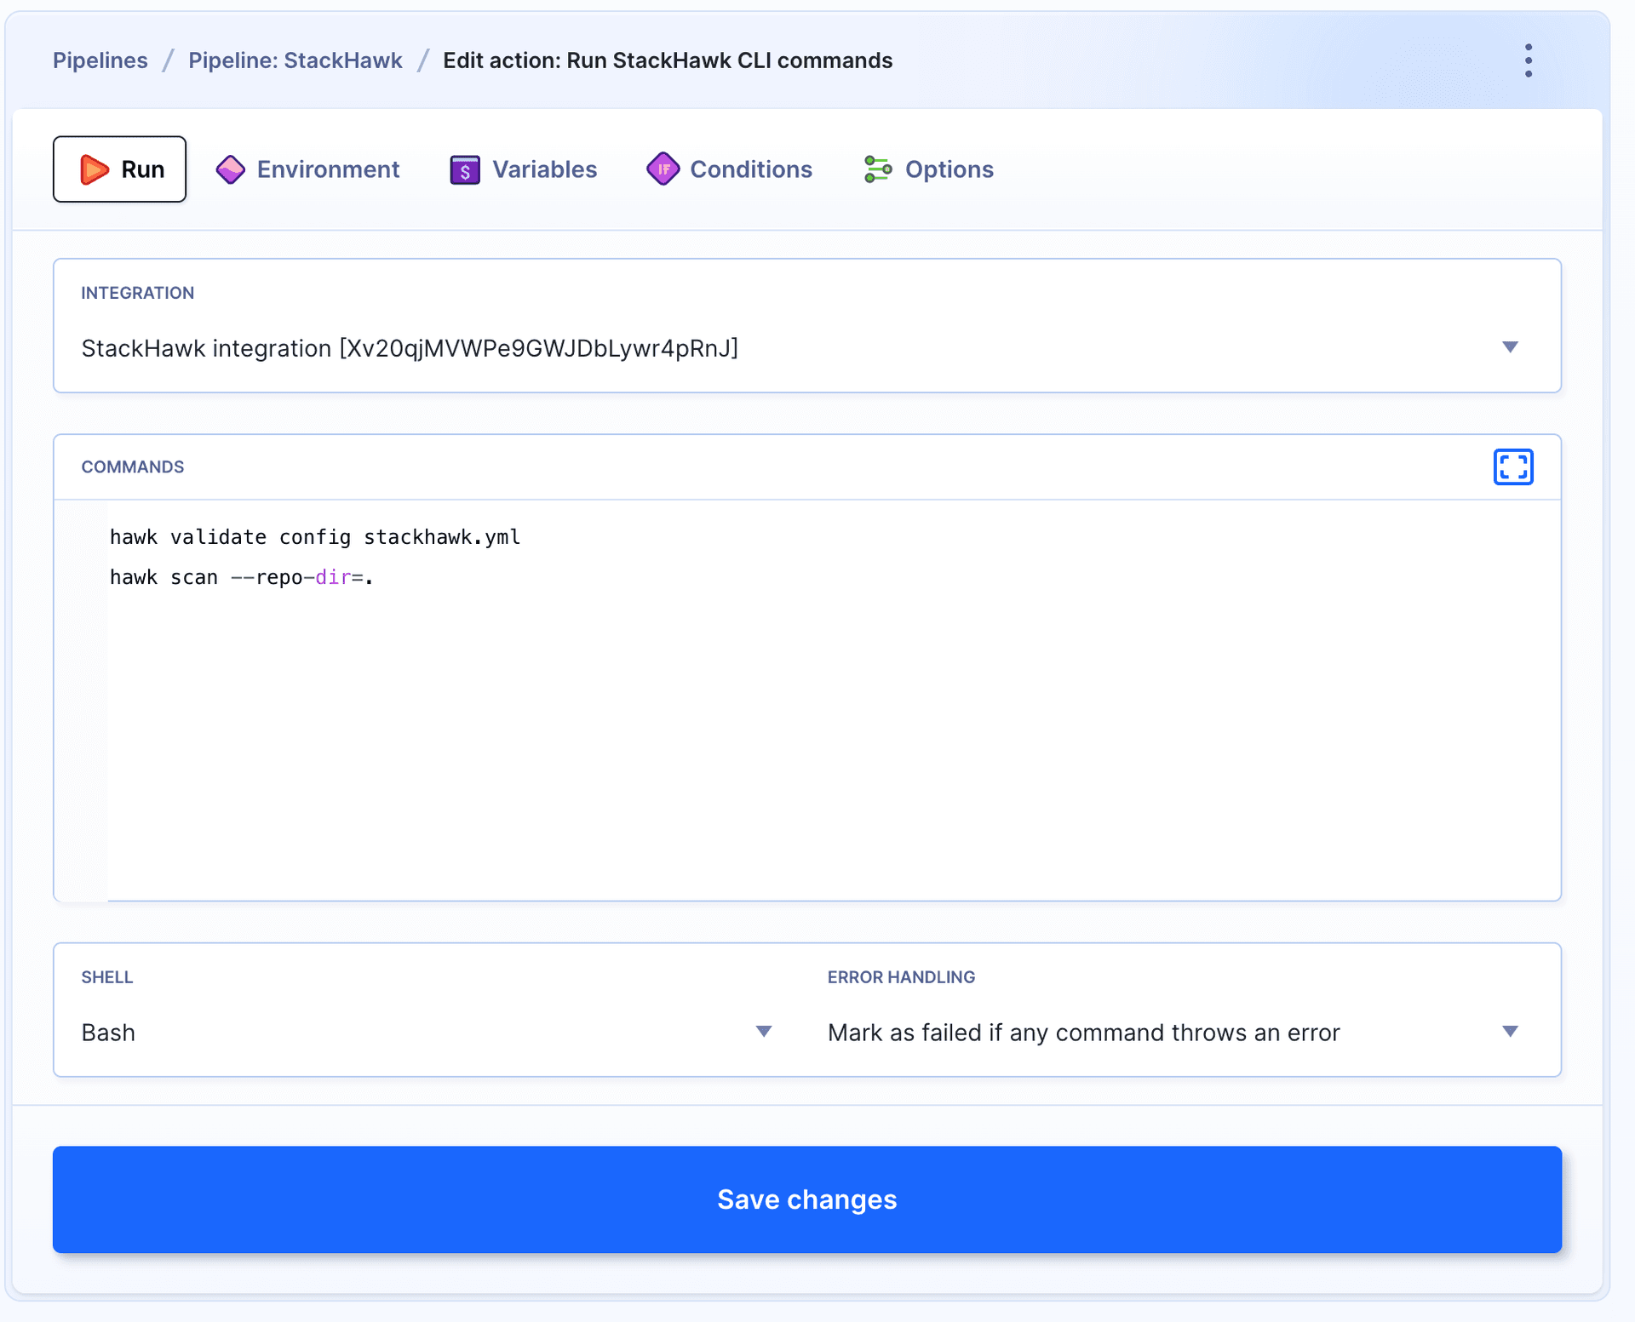Click the SHELL field label
The image size is (1635, 1322).
(107, 977)
